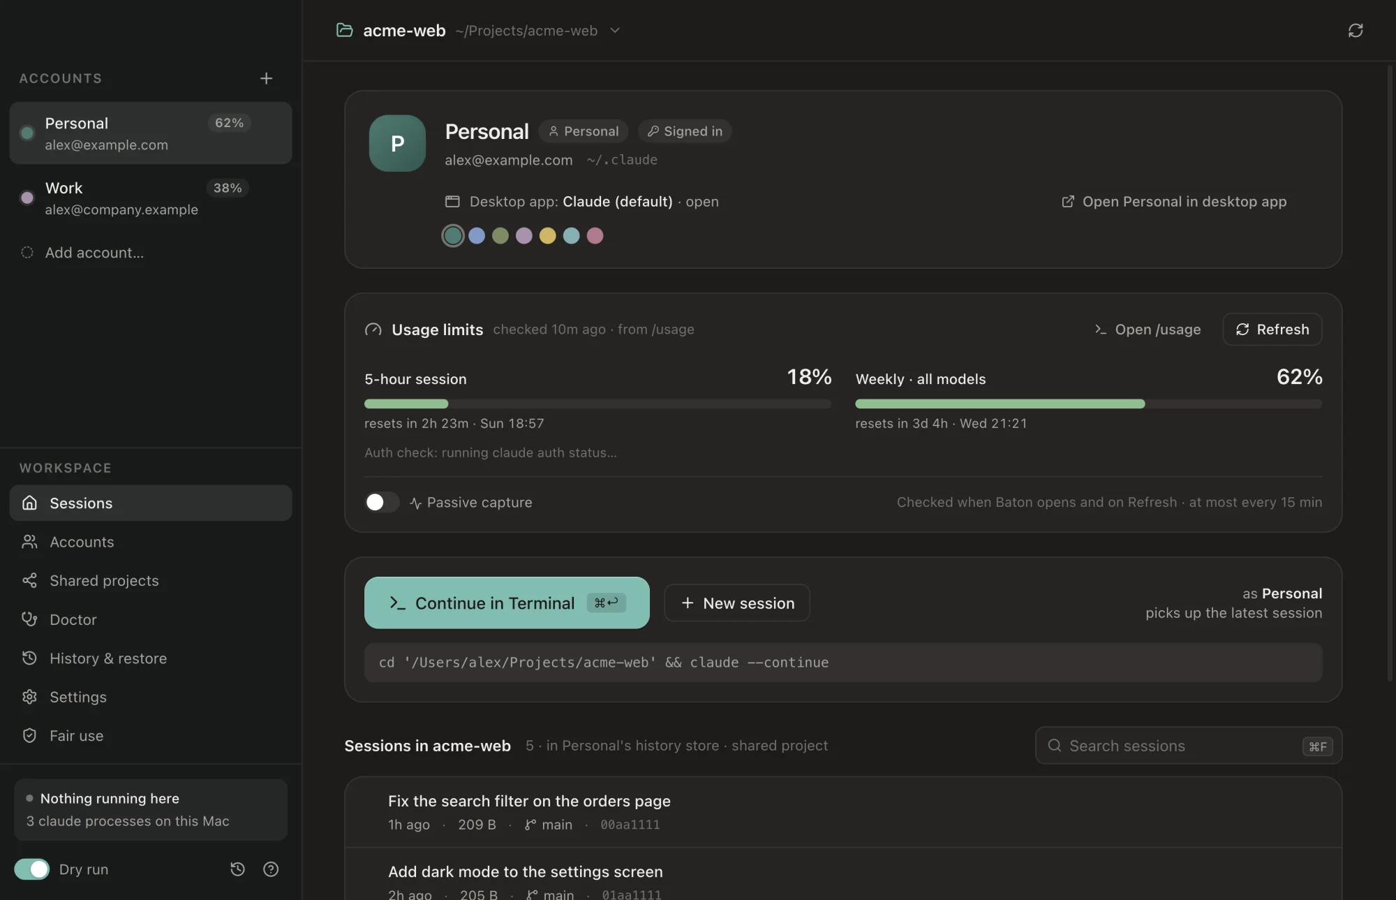1396x900 pixels.
Task: Expand the acme-web project path dropdown chevron
Action: point(615,31)
